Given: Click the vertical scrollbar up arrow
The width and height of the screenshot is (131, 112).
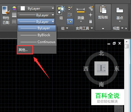Looking at the screenshot, I should coord(127,42).
